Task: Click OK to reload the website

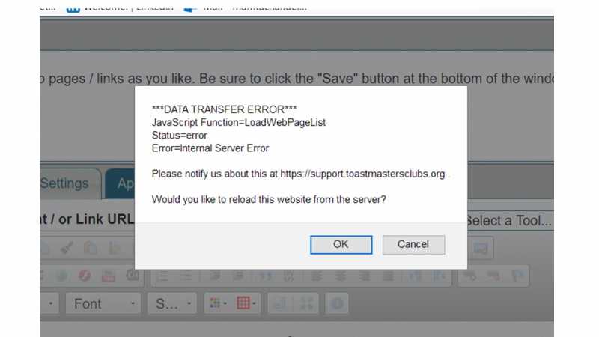Action: coord(341,245)
